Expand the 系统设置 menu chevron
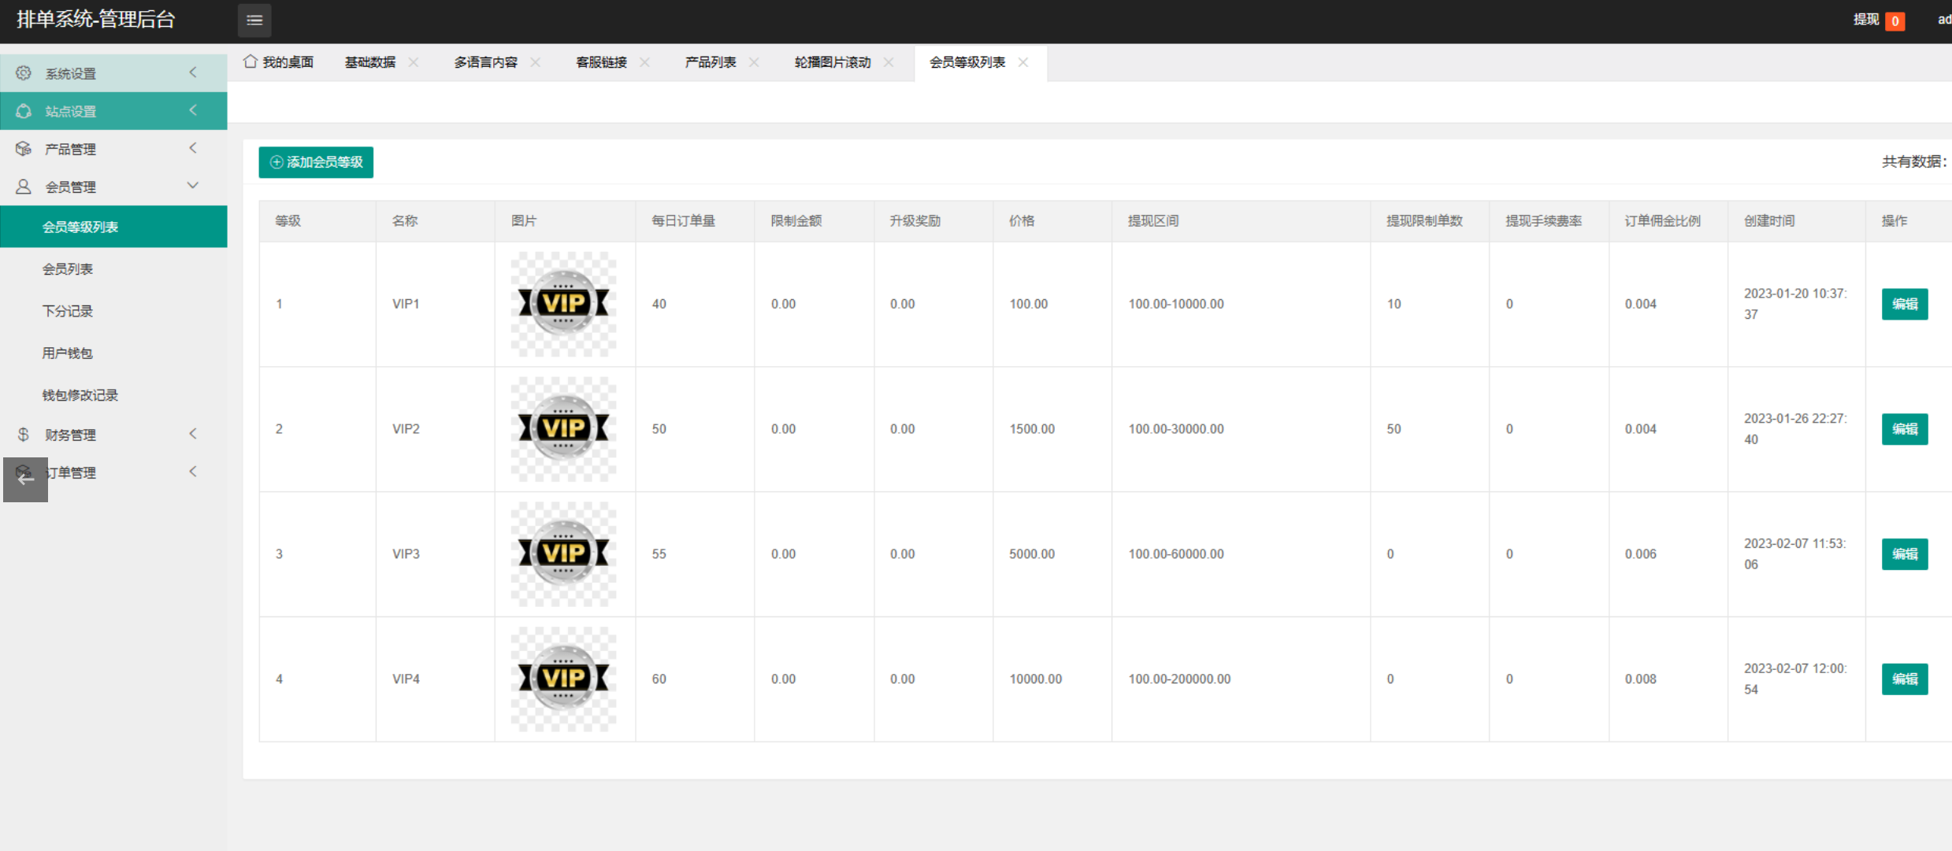 pos(193,72)
